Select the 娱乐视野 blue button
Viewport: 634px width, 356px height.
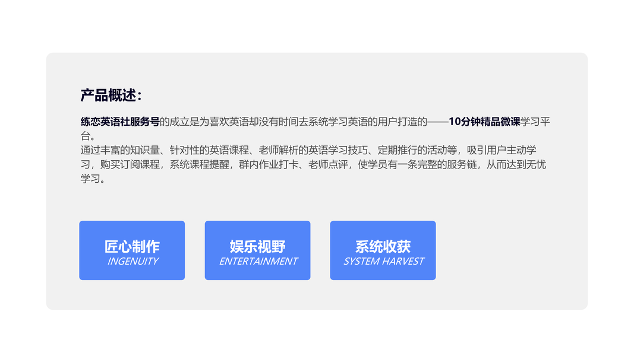257,250
